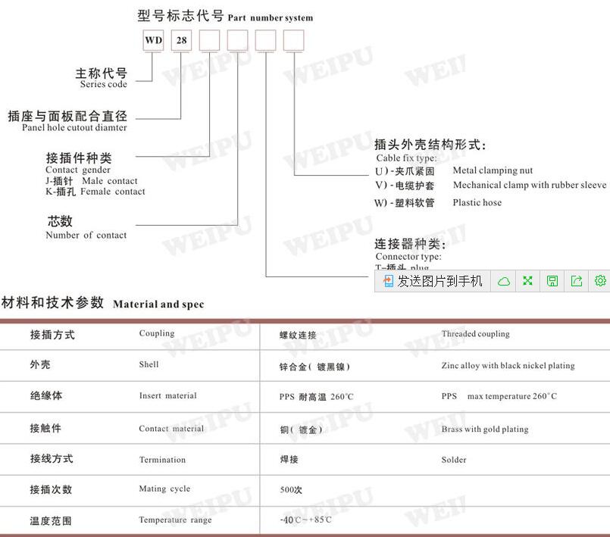
Task: Click the 'Part number system' heading
Action: [270, 18]
